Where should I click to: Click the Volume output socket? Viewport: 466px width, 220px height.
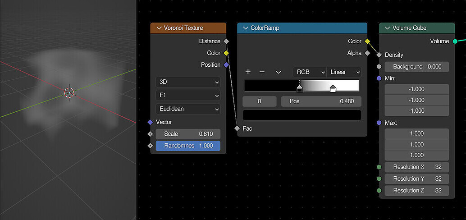pyautogui.click(x=455, y=41)
